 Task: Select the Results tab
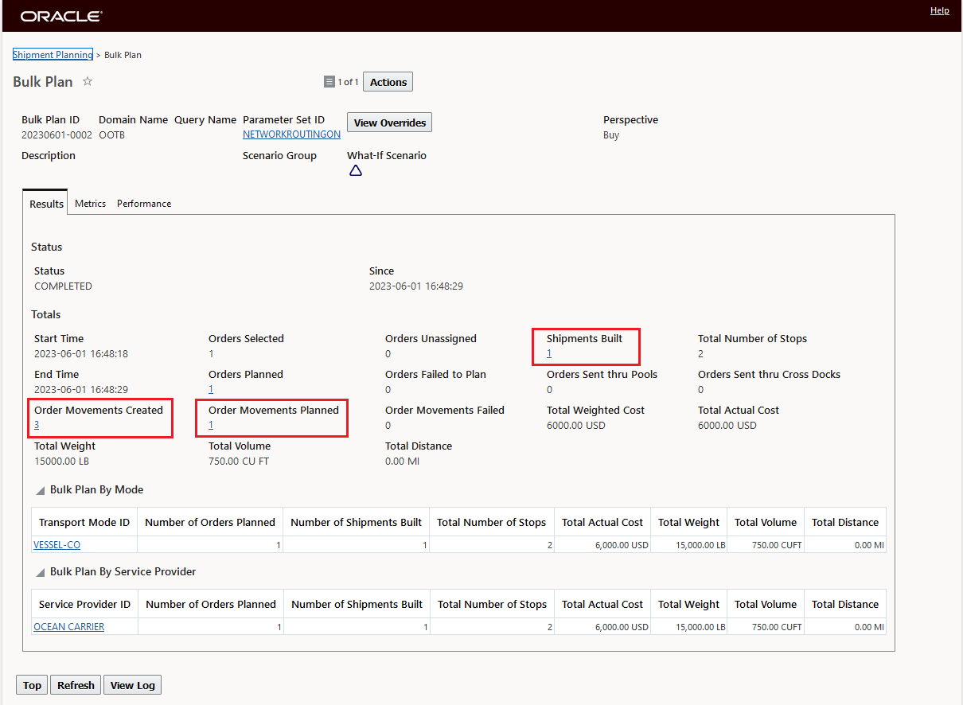[x=46, y=204]
